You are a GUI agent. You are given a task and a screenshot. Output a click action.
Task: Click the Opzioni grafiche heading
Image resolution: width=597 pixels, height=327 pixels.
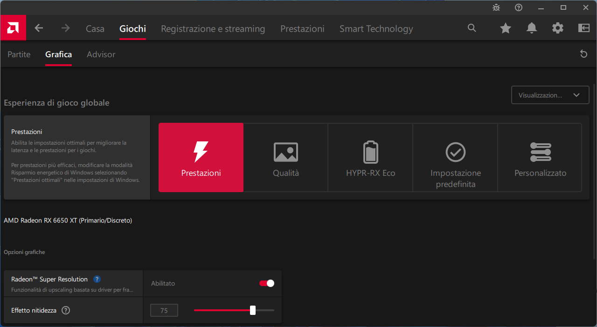coord(24,252)
